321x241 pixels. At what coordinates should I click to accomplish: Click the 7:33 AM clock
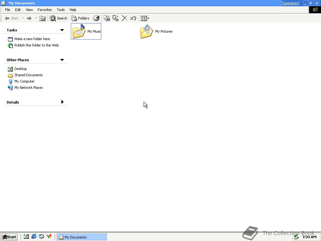coord(309,237)
